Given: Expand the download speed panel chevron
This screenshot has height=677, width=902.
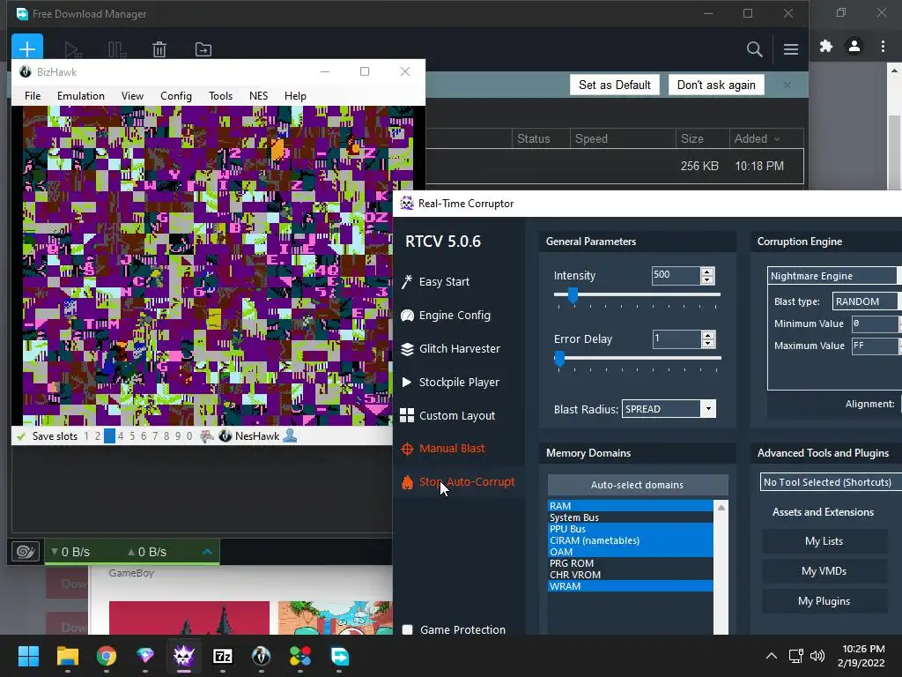Looking at the screenshot, I should (x=207, y=552).
